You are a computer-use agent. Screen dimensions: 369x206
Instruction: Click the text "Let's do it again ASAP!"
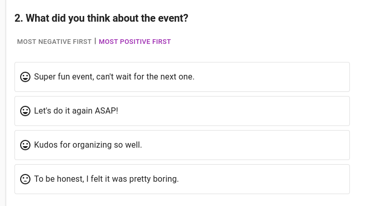76,110
